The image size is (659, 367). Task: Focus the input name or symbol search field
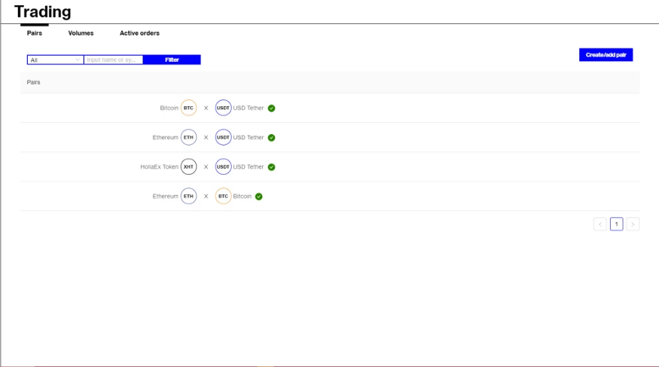point(113,60)
